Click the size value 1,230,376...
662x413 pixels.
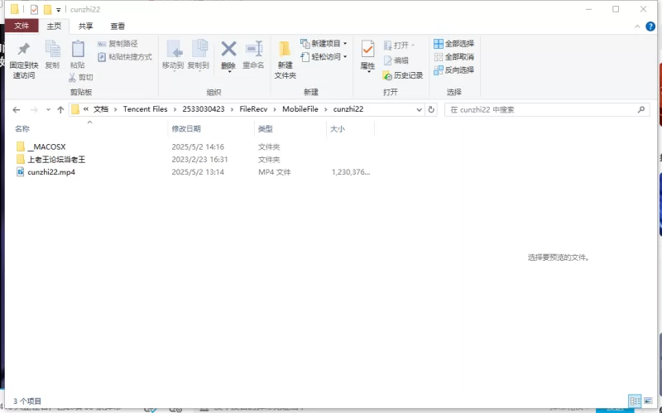pyautogui.click(x=351, y=172)
